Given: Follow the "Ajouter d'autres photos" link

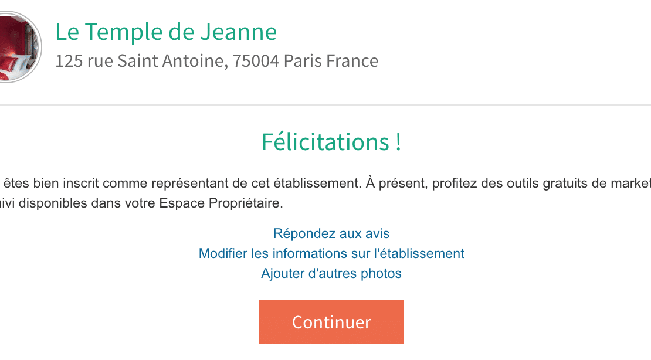Looking at the screenshot, I should [x=331, y=273].
